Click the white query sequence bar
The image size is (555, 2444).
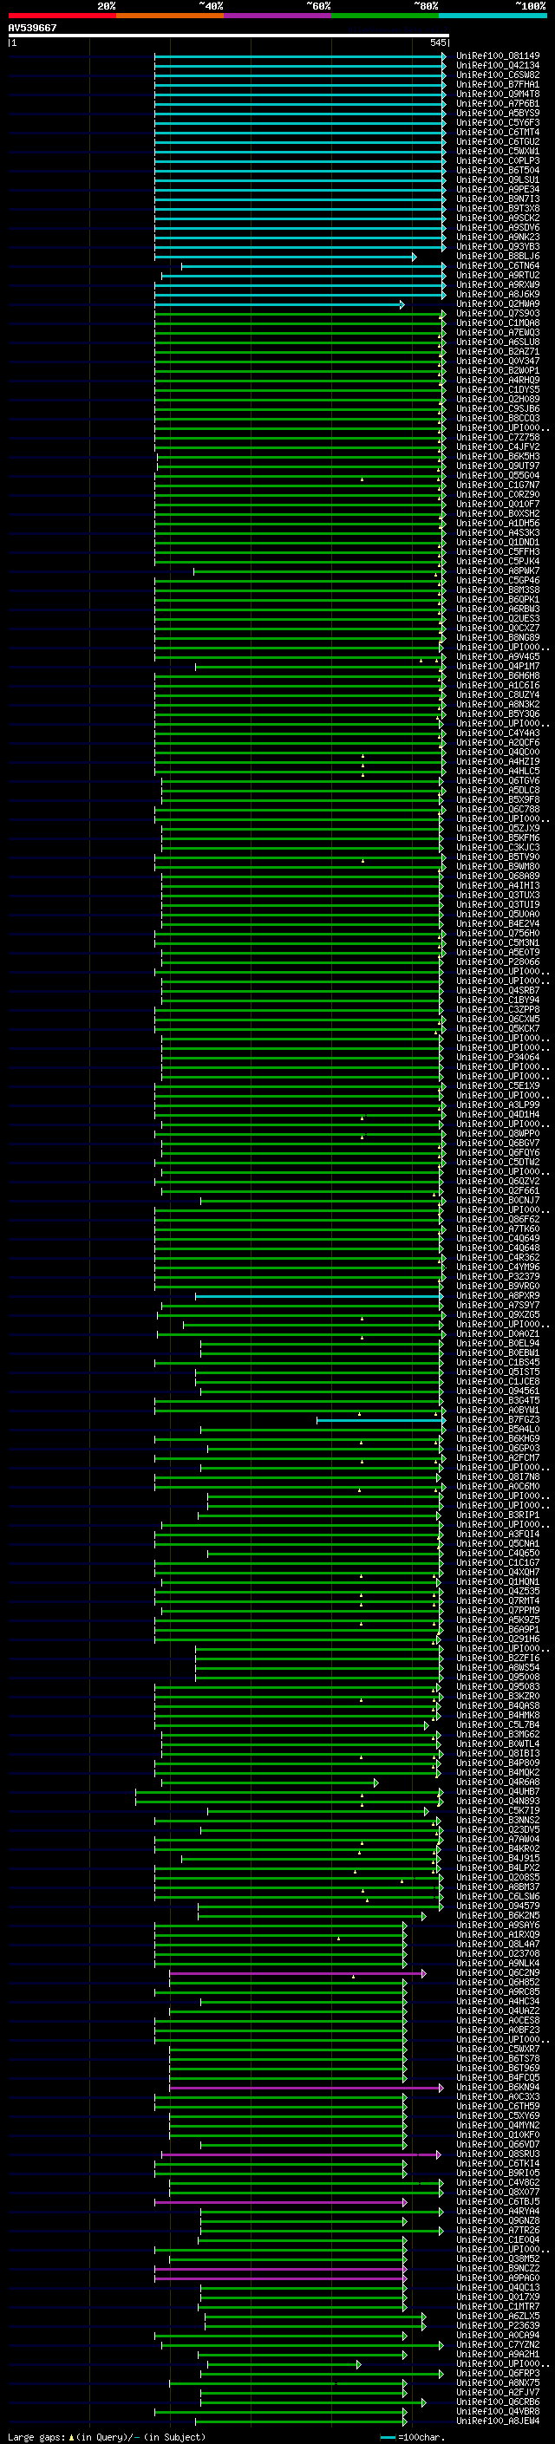[x=229, y=36]
